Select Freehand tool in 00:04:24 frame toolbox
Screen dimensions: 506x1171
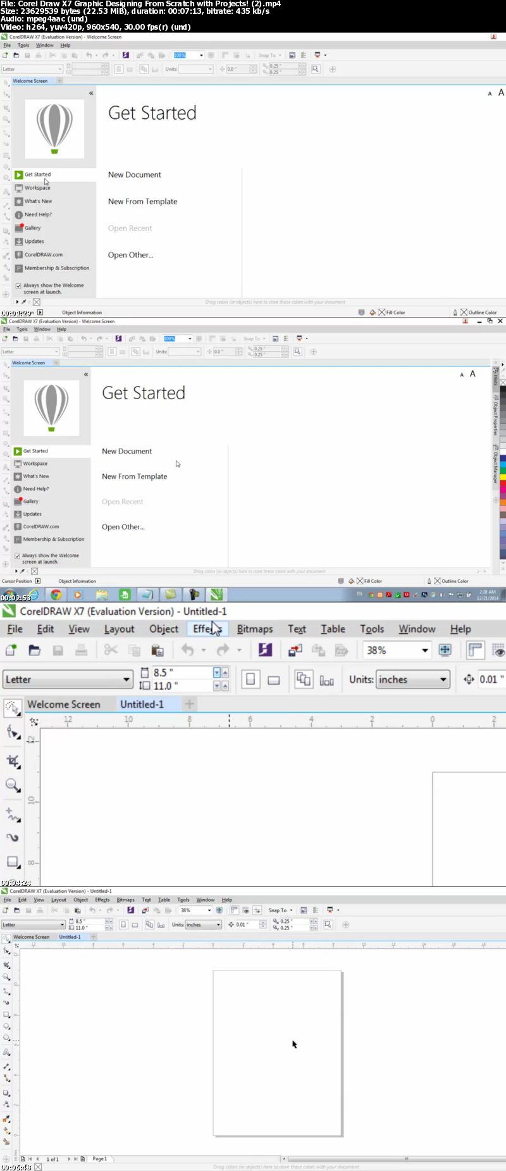12,814
